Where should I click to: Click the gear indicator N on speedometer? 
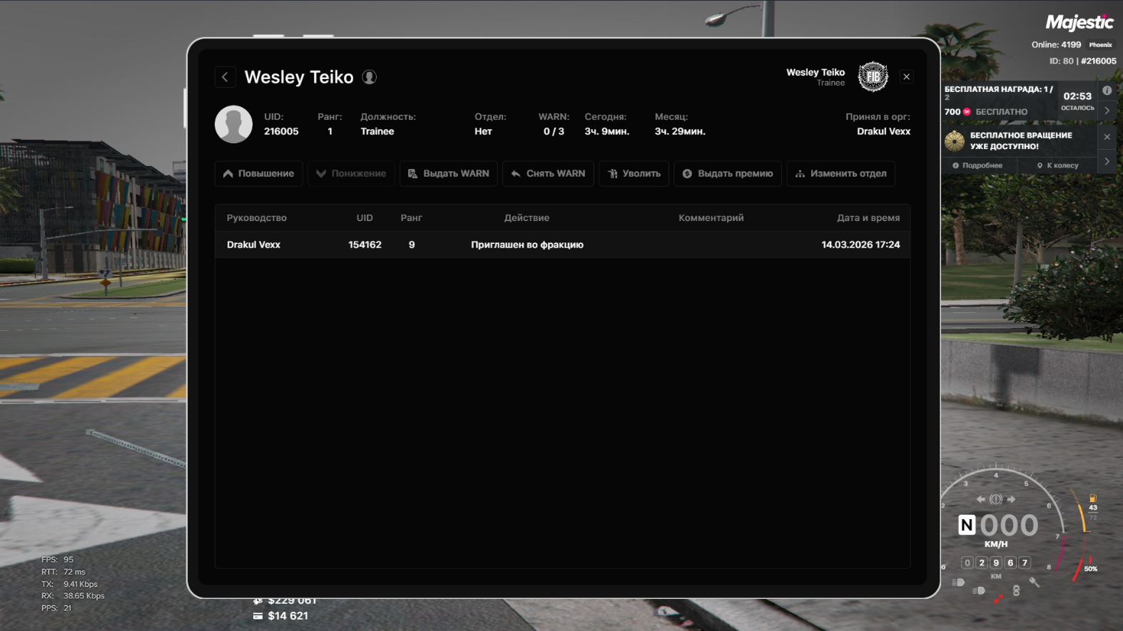pos(967,525)
